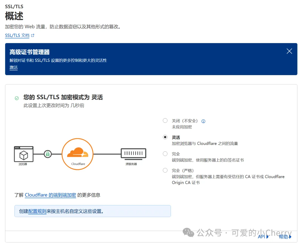
Task: Select the 完全 encryption mode radio
Action: [x=165, y=154]
